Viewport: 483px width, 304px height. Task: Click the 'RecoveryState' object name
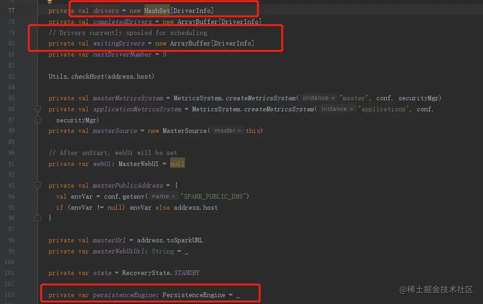[x=146, y=273]
